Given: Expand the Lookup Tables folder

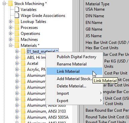Looking at the screenshot, I should [x=10, y=22].
